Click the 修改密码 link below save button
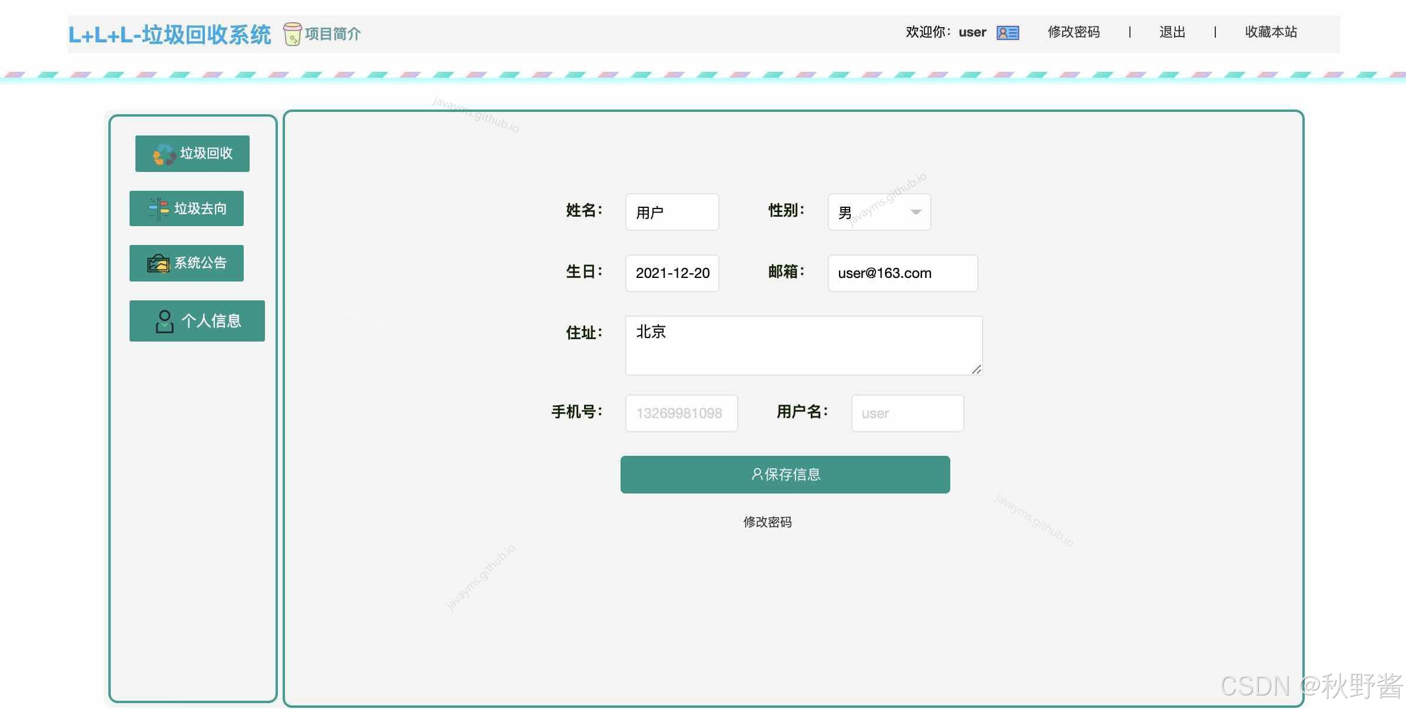Screen dimensions: 1406x709 pos(767,522)
